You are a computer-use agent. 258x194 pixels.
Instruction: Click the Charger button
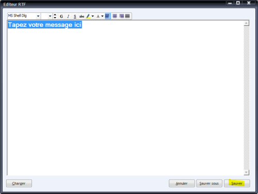(19, 183)
